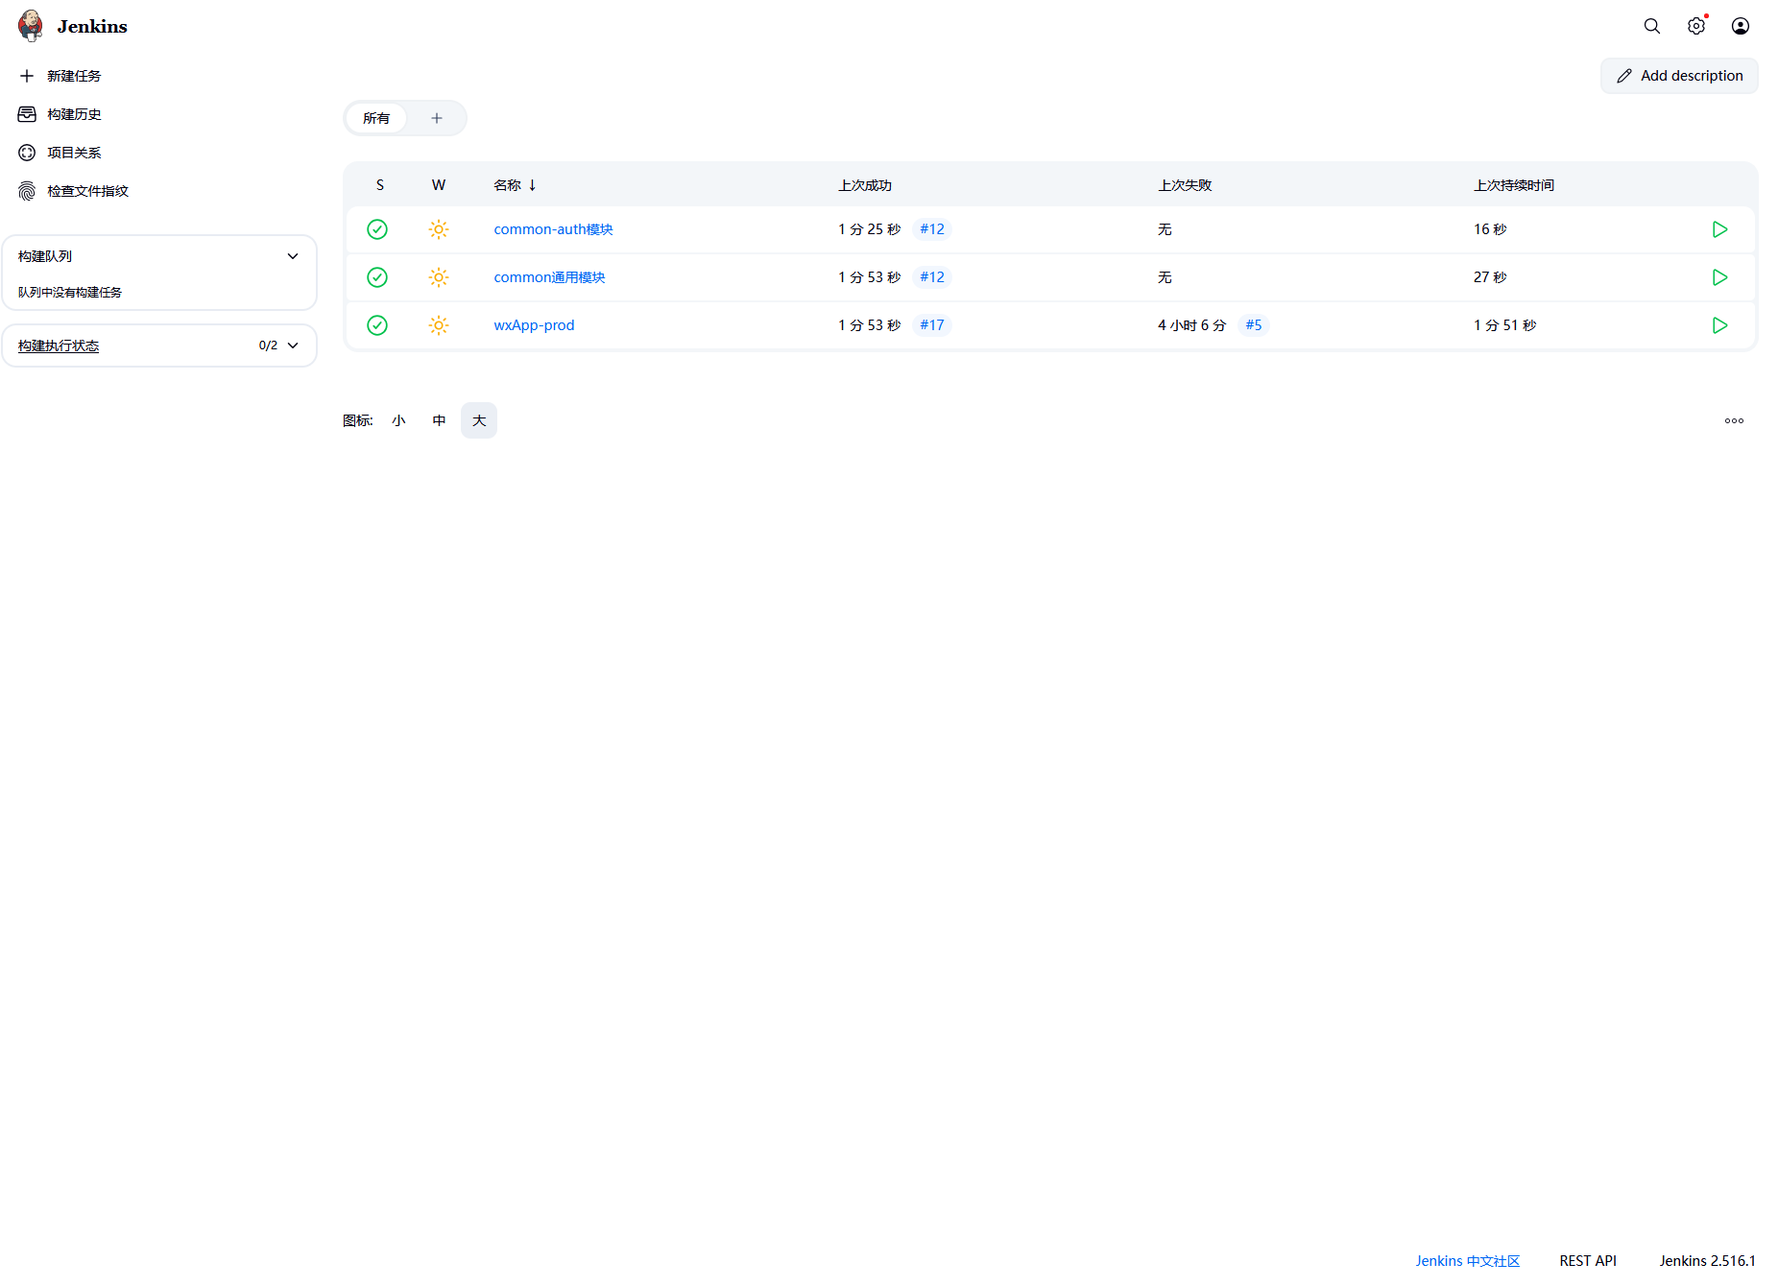1778x1287 pixels.
Task: Click the 16 秒 duration cell
Action: coord(1490,229)
